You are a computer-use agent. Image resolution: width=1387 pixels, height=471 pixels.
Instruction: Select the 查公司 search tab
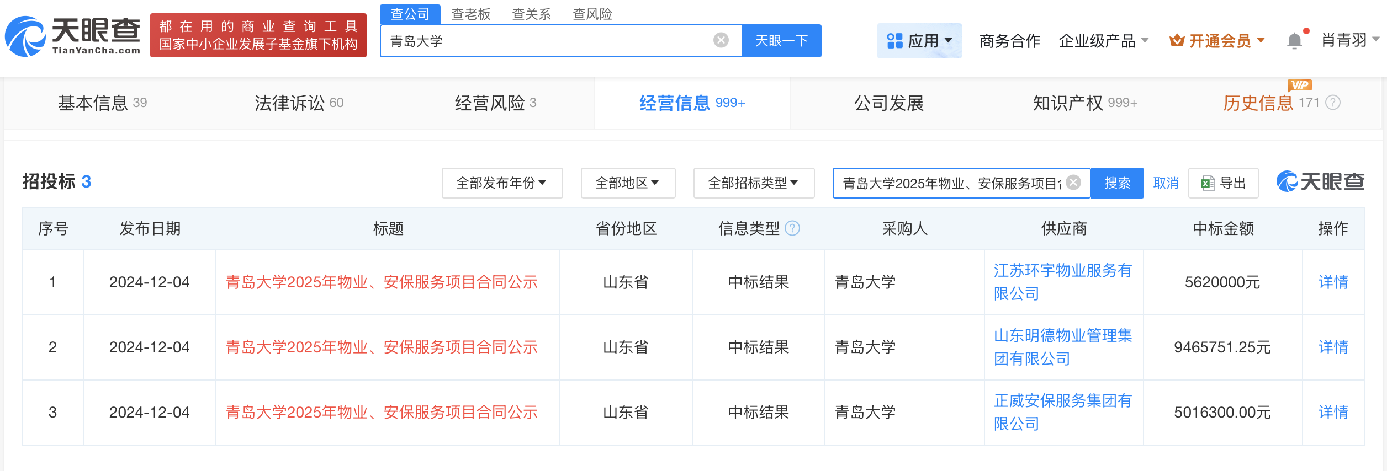410,14
